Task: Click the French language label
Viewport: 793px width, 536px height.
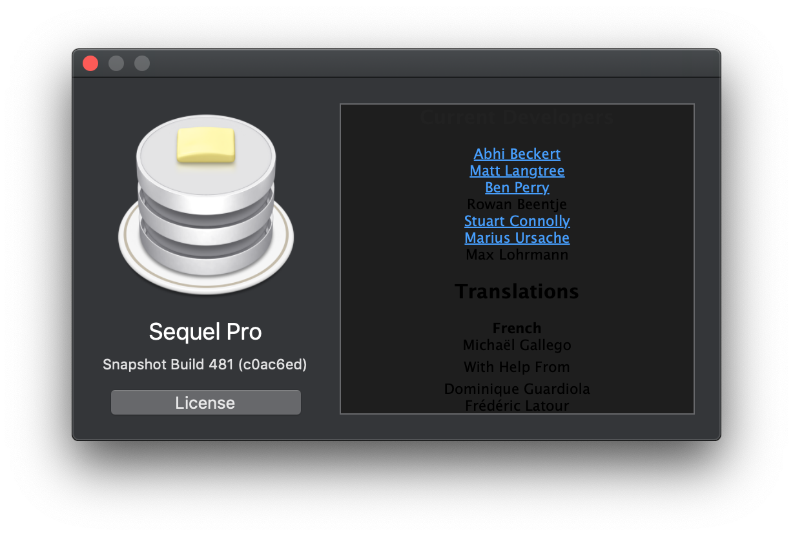Action: point(517,328)
